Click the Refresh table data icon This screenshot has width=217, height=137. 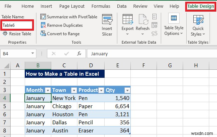pos(143,19)
